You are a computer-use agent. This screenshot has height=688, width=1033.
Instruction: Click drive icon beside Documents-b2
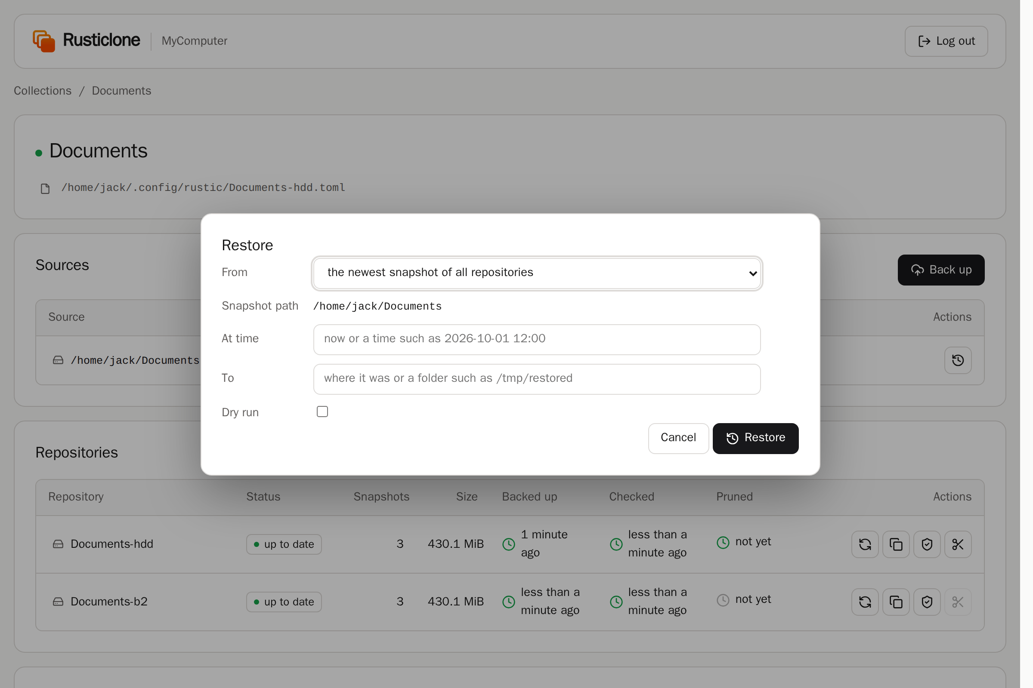point(58,602)
